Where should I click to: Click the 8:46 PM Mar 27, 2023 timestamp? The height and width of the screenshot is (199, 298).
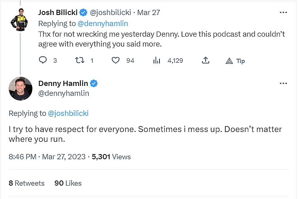click(x=47, y=157)
